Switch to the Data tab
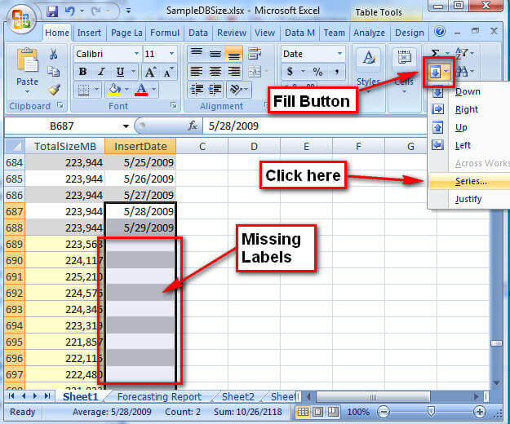The width and height of the screenshot is (510, 424). pos(198,33)
